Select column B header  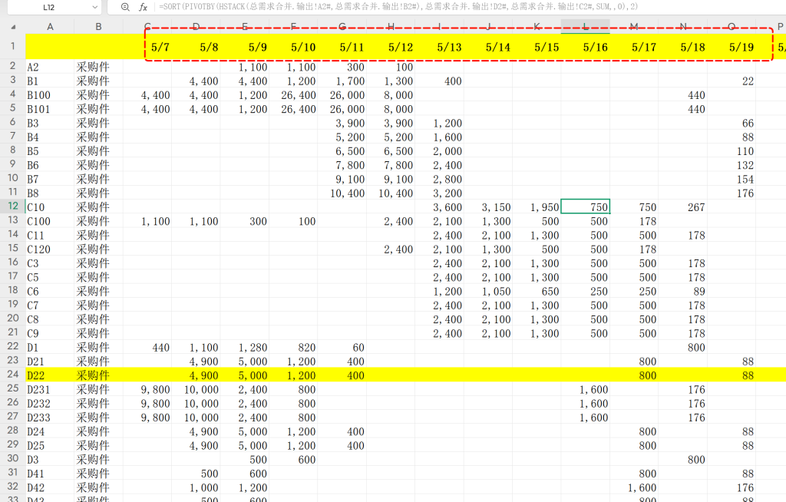pos(98,27)
